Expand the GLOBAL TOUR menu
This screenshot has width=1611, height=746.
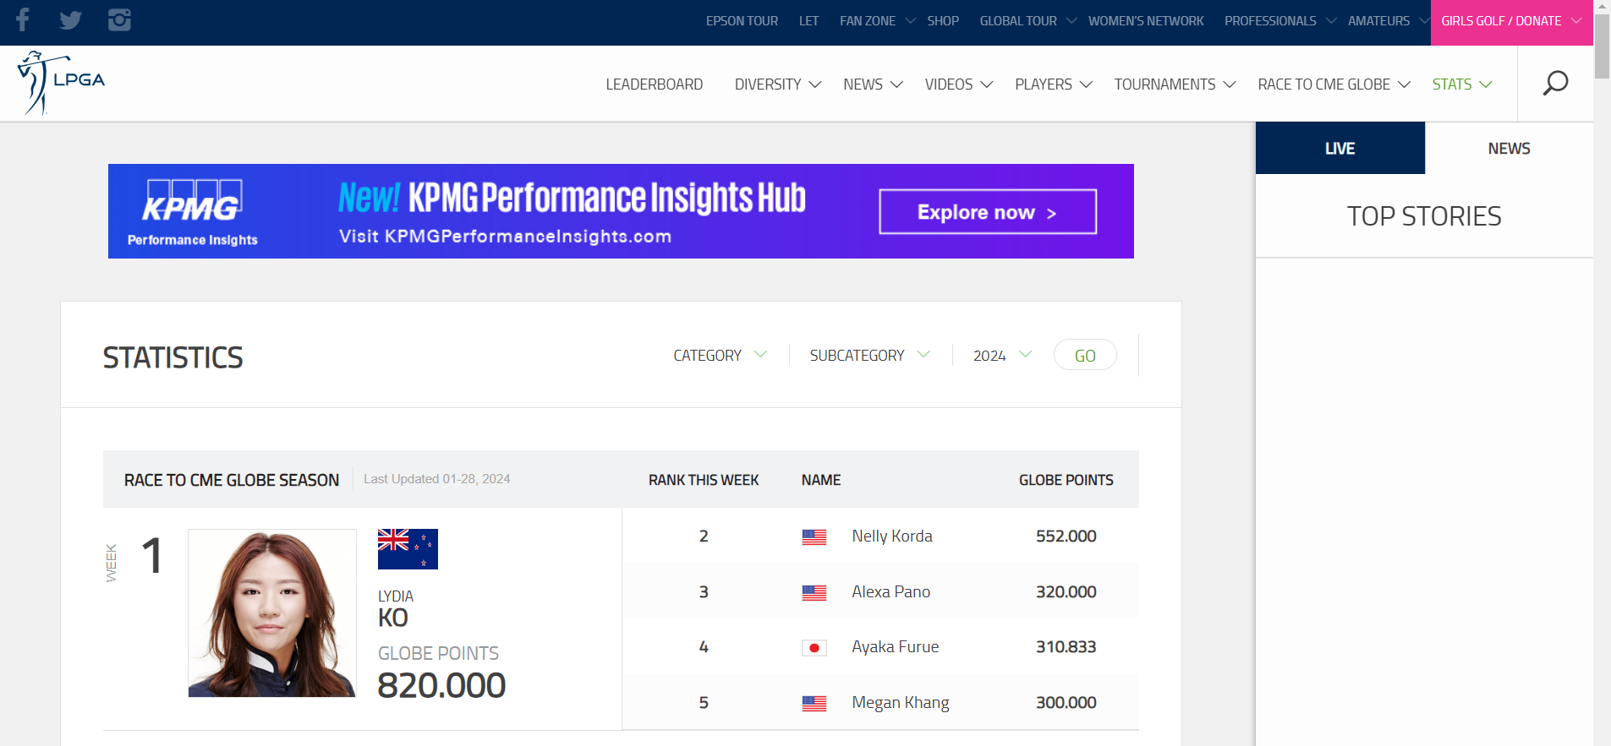pyautogui.click(x=1027, y=20)
